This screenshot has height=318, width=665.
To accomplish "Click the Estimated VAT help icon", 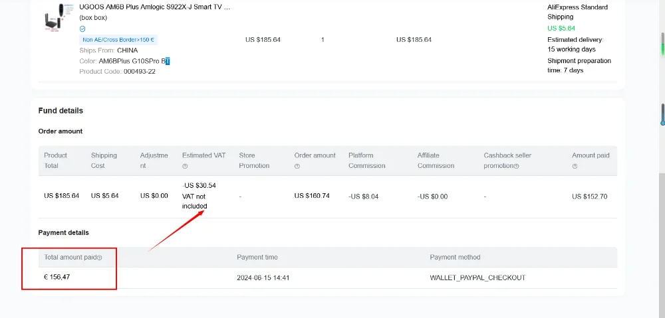I will coord(185,166).
